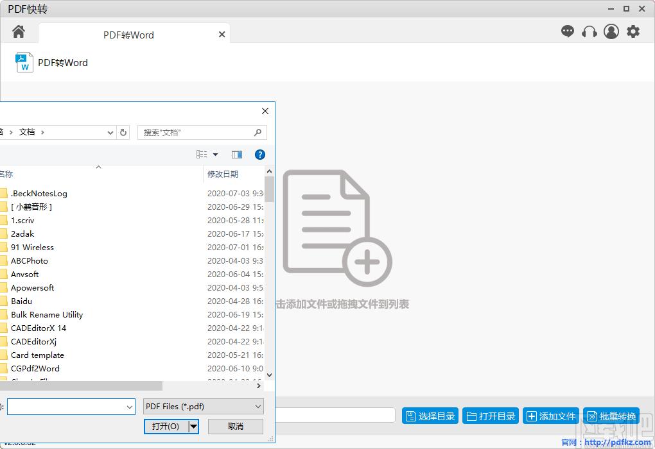Toggle the preview pane icon
This screenshot has width=655, height=449.
(x=237, y=155)
